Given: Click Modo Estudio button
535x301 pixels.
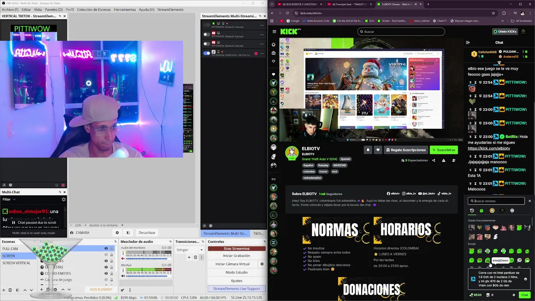Looking at the screenshot, I should coord(237,273).
